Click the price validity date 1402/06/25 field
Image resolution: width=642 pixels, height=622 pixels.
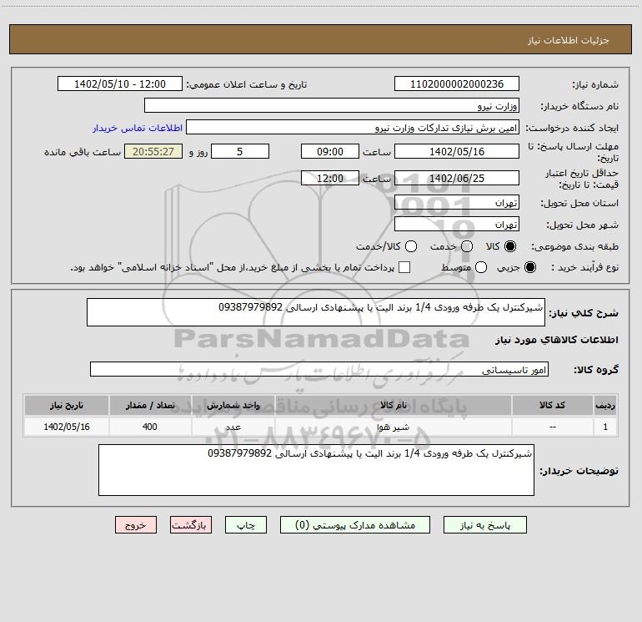tap(457, 178)
